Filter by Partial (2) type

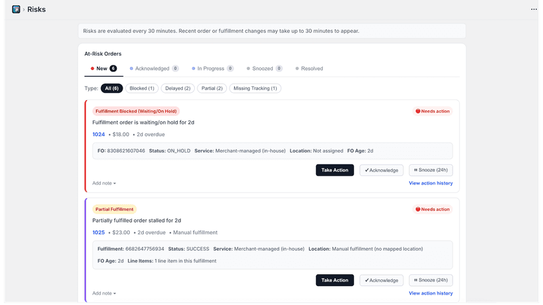tap(212, 88)
